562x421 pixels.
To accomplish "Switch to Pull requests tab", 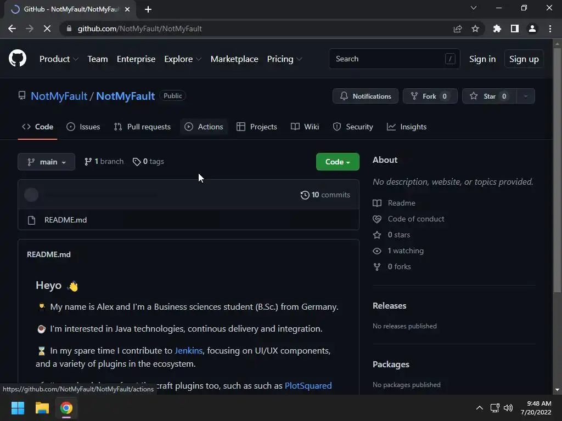I will (142, 127).
